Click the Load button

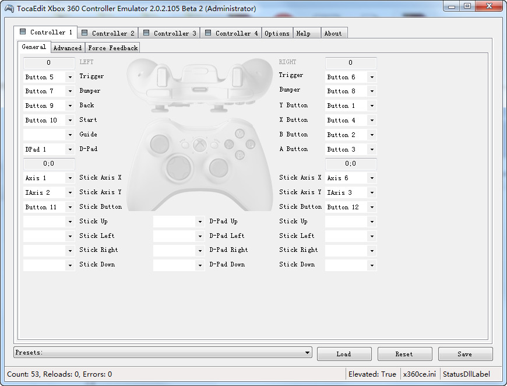[x=344, y=354]
